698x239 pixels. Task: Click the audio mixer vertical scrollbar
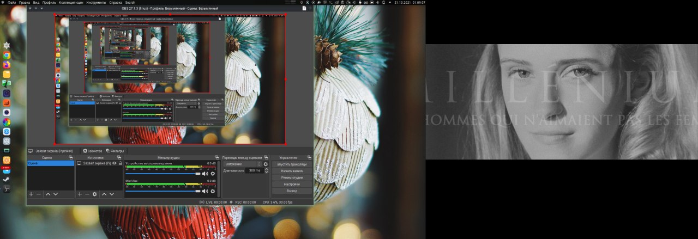coord(219,179)
